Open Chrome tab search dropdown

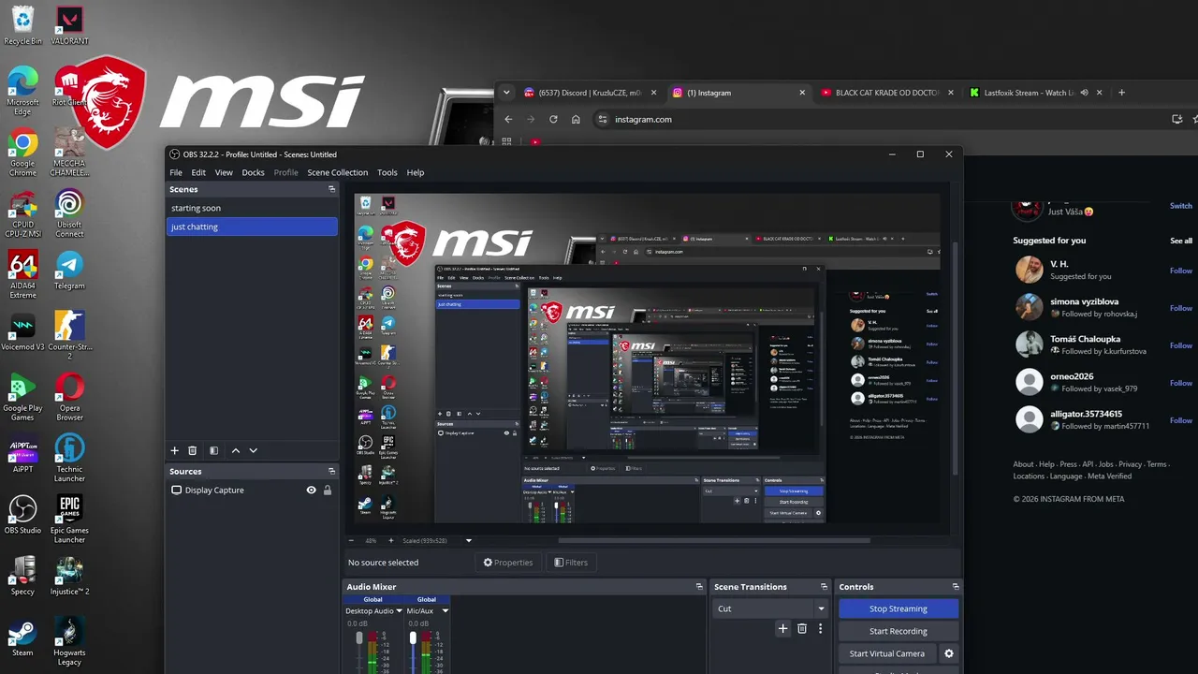pyautogui.click(x=506, y=93)
